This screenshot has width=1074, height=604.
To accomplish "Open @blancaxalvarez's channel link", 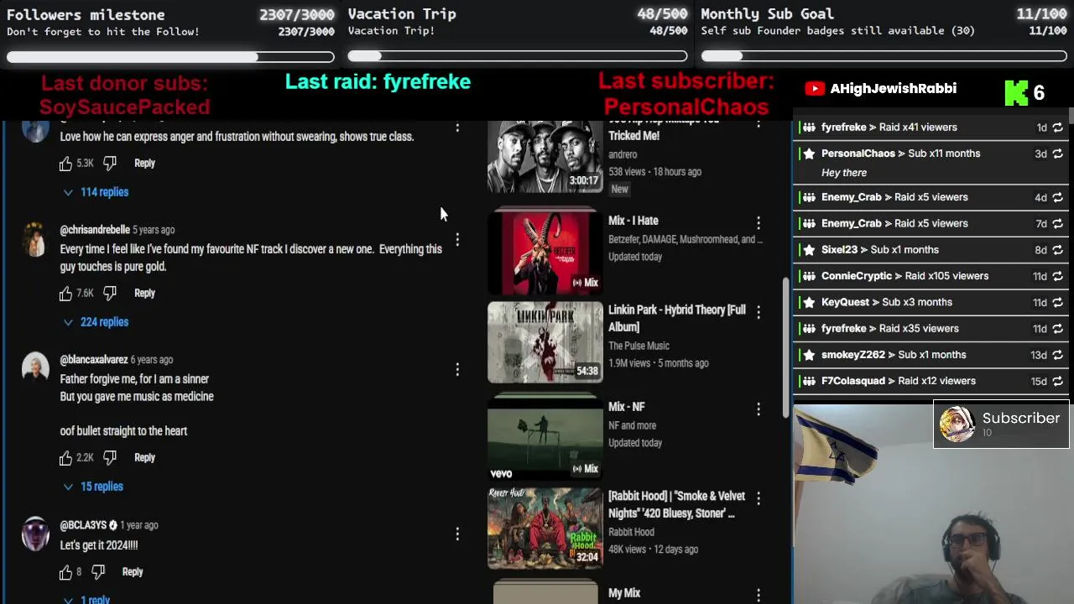I will point(94,360).
